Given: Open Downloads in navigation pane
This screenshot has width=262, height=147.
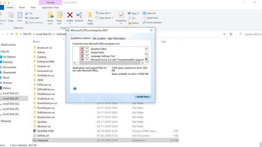Looking at the screenshot, I should [9, 73].
